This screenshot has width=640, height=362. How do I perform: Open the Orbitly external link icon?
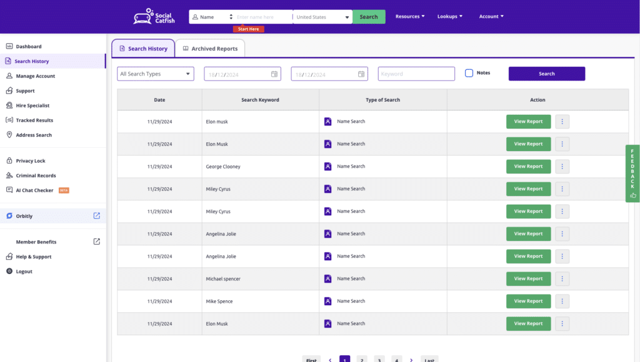(97, 216)
